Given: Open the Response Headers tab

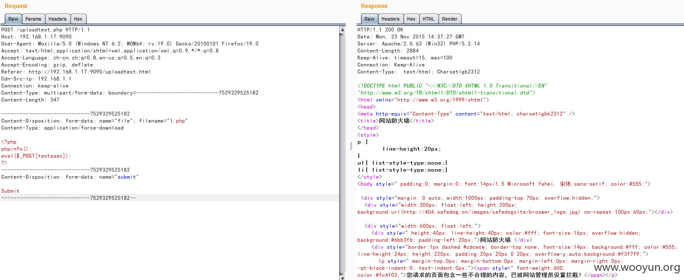Looking at the screenshot, I should [390, 19].
